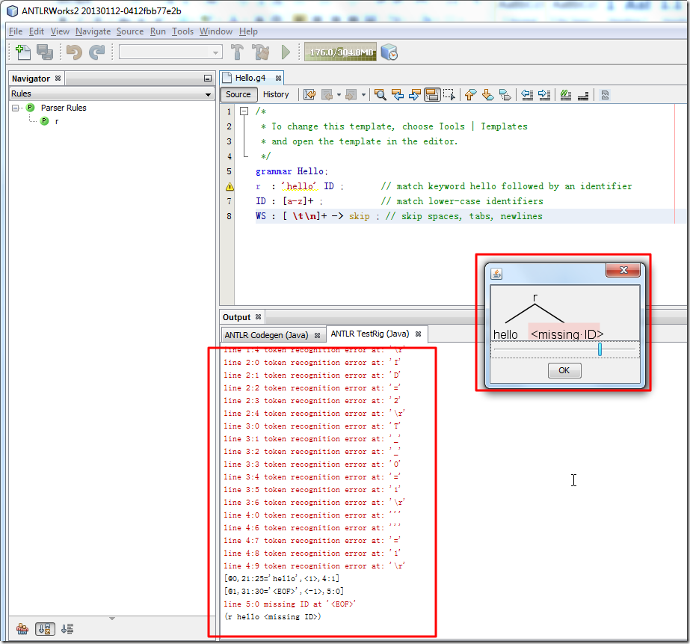690x644 pixels.
Task: Click Shift Line Left icon
Action: (x=527, y=95)
